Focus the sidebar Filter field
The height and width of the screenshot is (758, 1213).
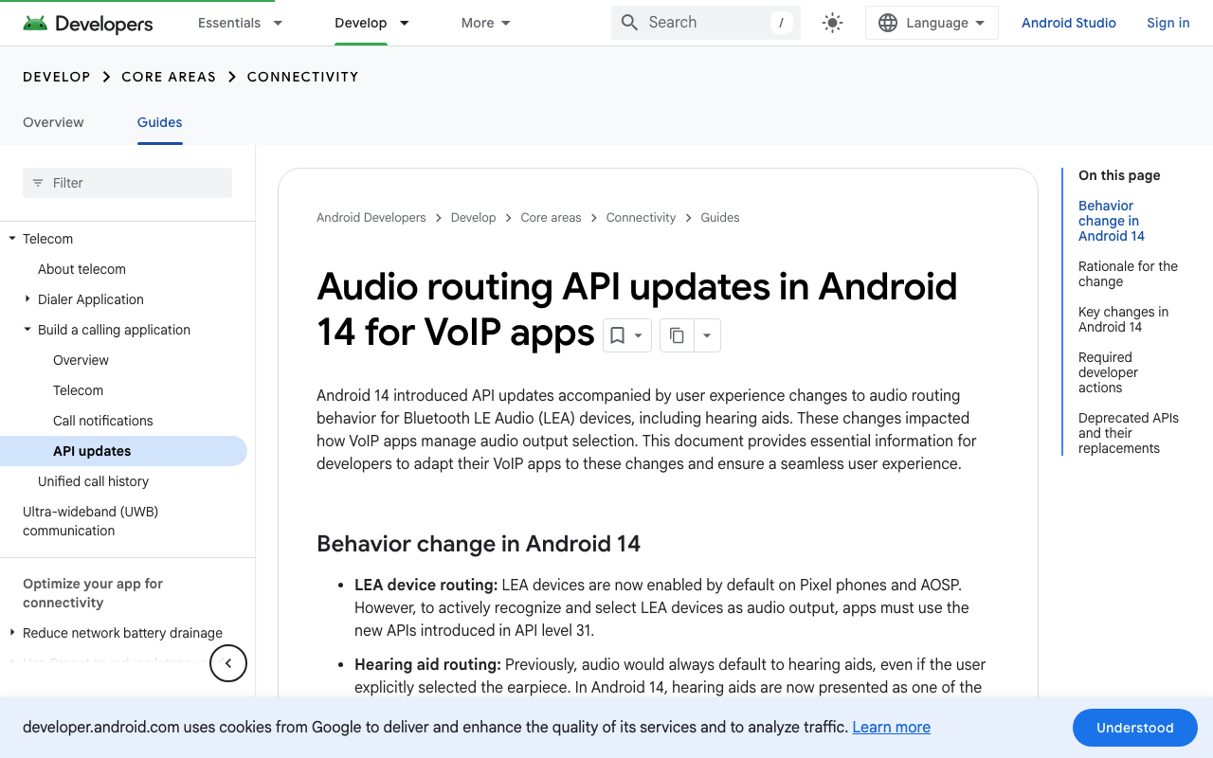pos(127,183)
